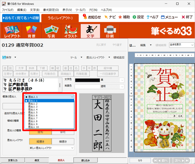
Task: Open the 背景色 transparent dropdown
Action: coord(122,86)
